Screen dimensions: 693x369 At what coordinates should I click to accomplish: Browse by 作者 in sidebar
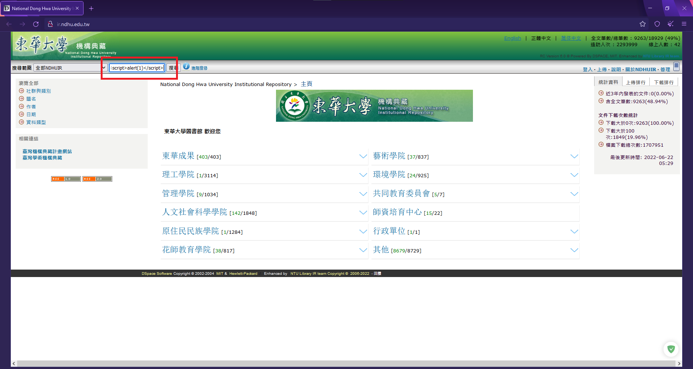coord(31,106)
